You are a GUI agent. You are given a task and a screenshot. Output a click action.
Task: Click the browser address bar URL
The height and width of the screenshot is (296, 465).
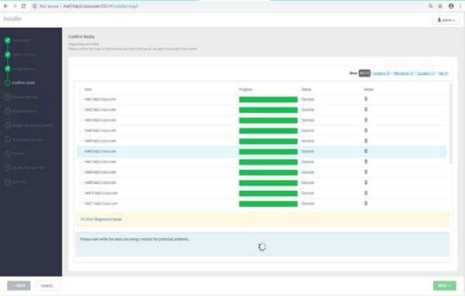click(100, 6)
